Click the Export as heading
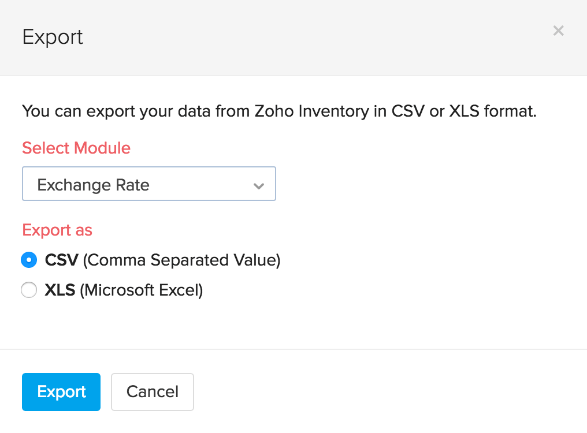Viewport: 587px width, 433px height. [57, 230]
